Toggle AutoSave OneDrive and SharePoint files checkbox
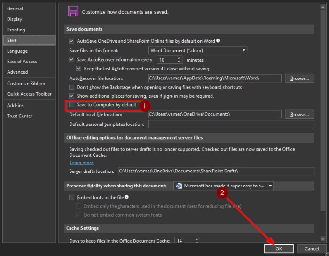 [71, 41]
